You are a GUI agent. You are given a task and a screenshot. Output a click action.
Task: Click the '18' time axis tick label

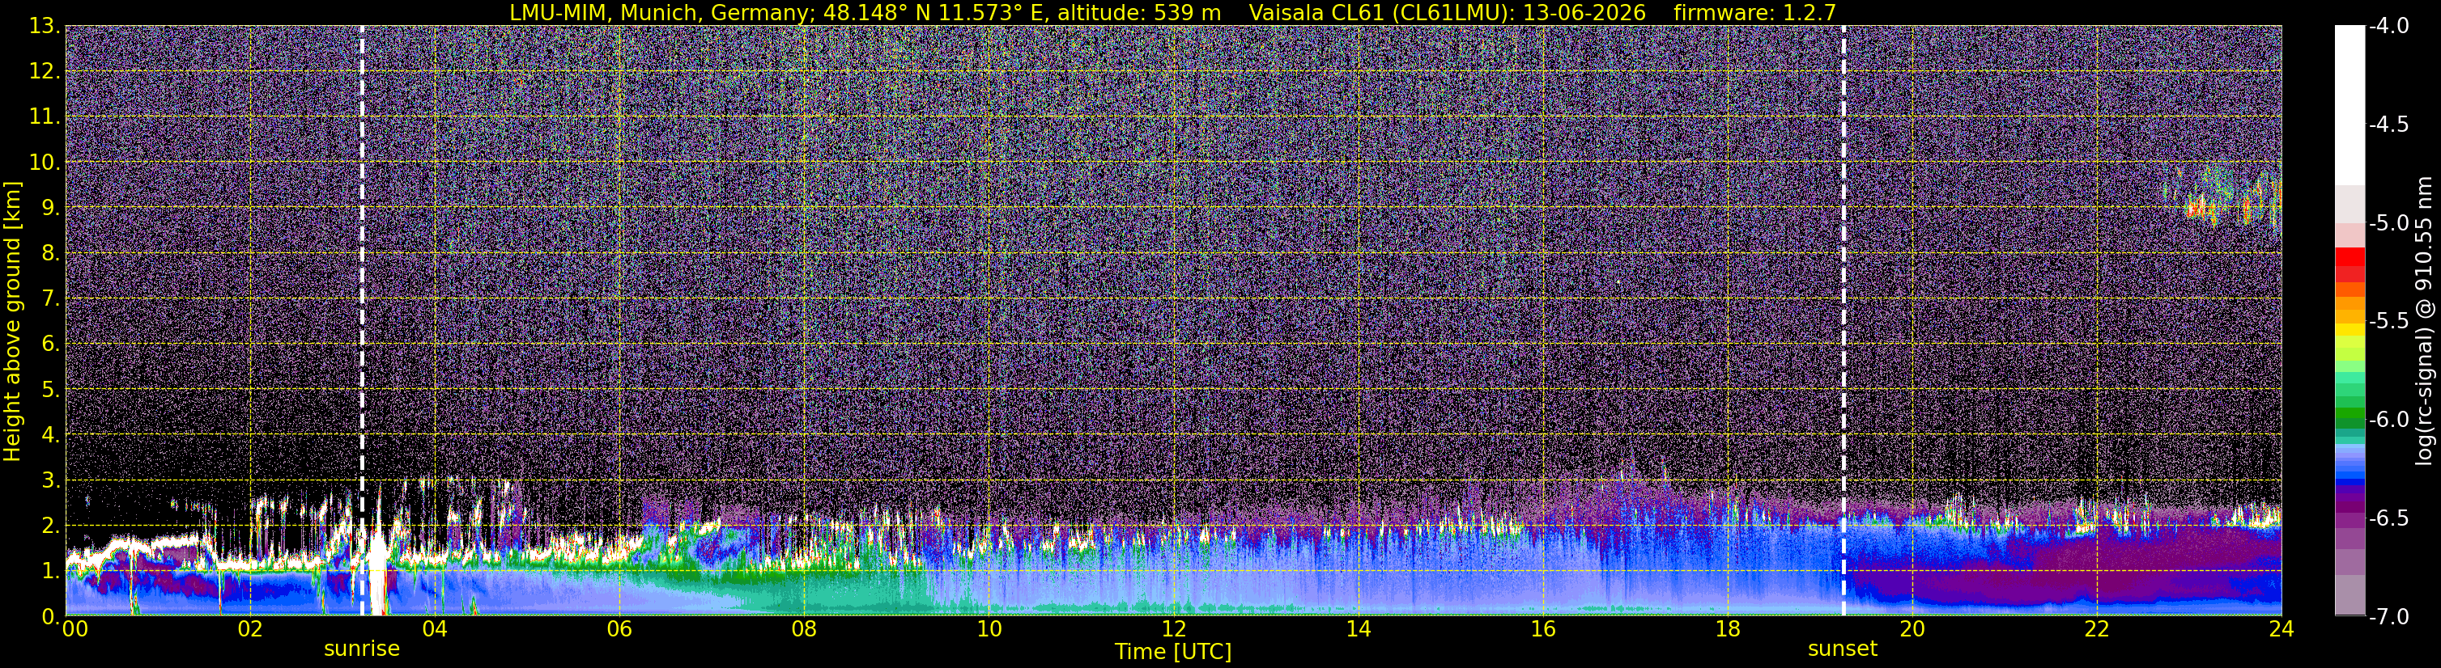pyautogui.click(x=1729, y=629)
